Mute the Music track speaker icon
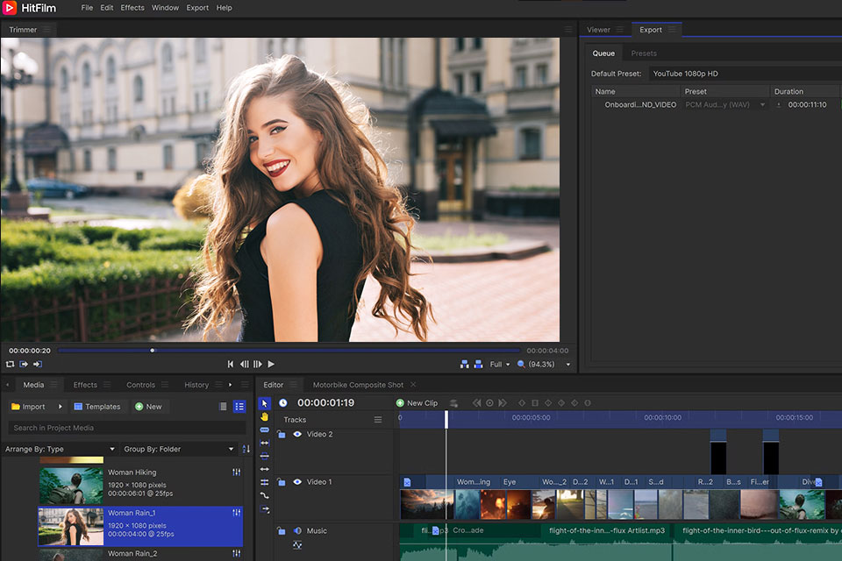The image size is (842, 561). 297,530
